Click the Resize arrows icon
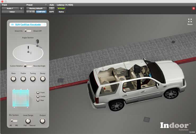The height and width of the screenshot is (134, 196). click(190, 20)
